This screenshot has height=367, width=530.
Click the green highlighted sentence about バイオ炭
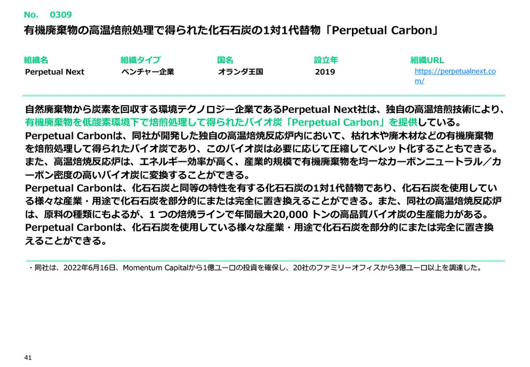tap(222, 122)
